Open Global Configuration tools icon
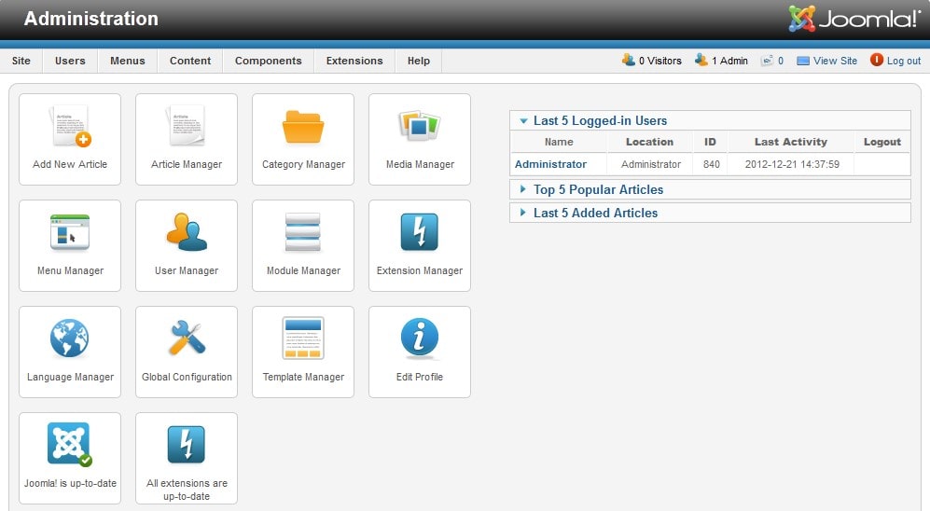The width and height of the screenshot is (930, 511). [x=187, y=338]
